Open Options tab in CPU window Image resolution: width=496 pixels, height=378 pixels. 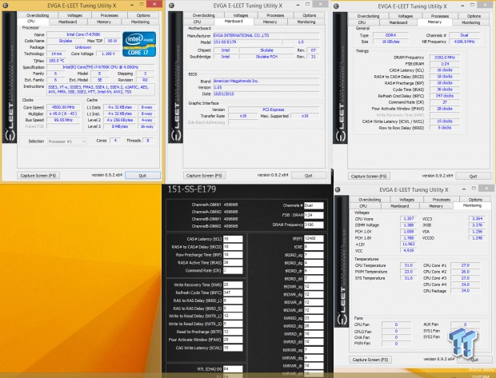tap(144, 15)
